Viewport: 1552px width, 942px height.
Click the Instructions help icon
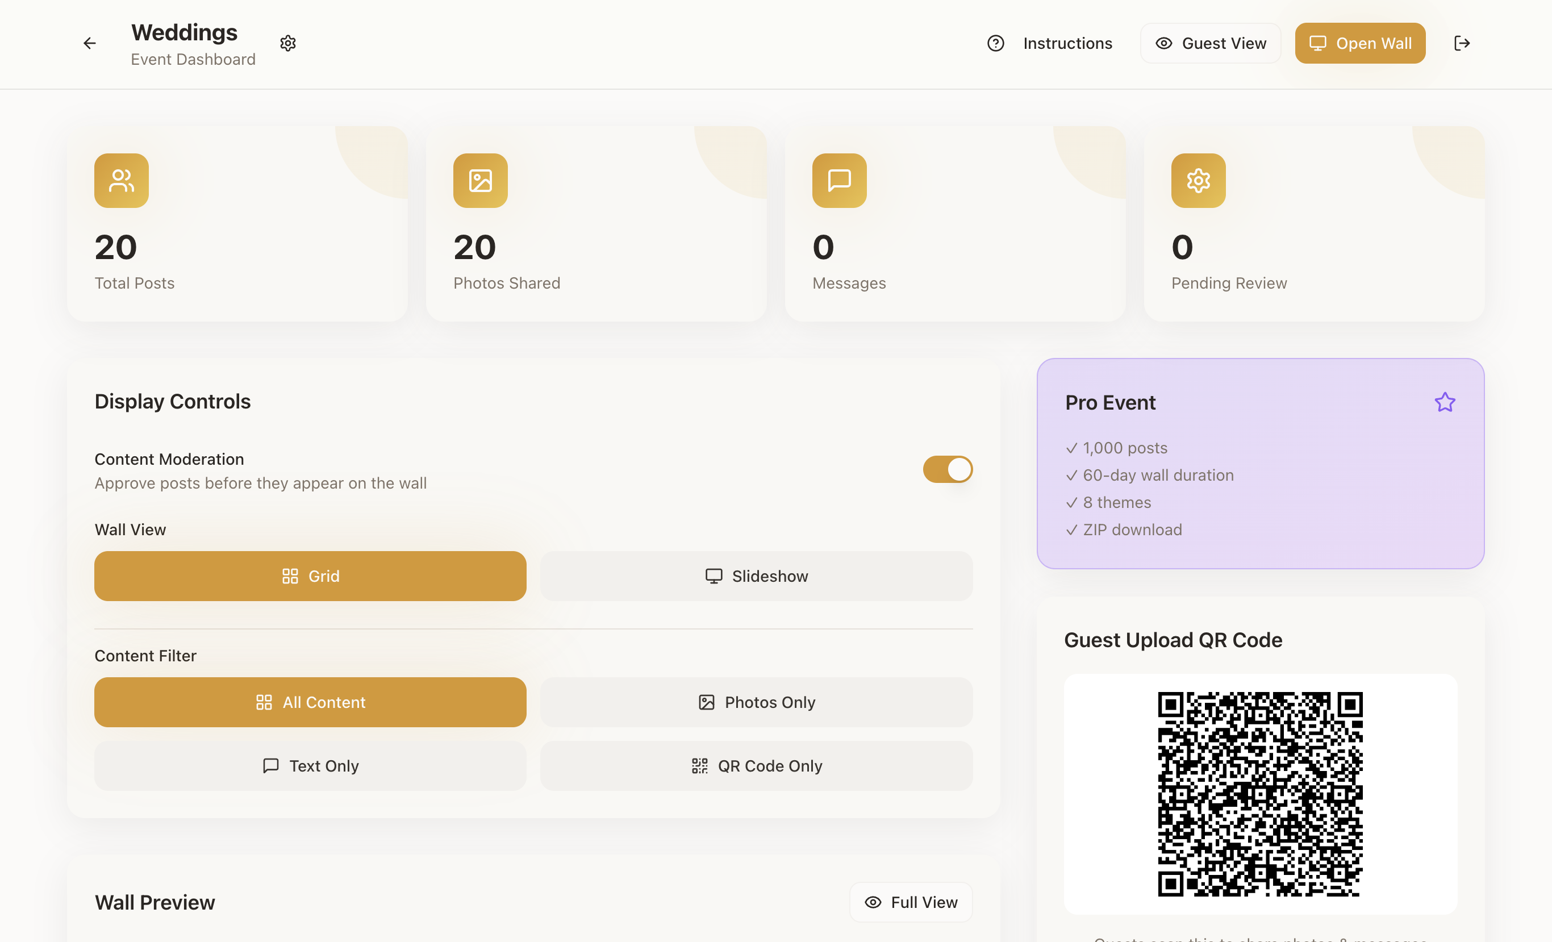(x=995, y=44)
